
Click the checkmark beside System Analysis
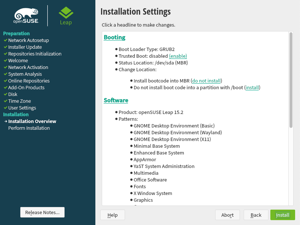pyautogui.click(x=6, y=74)
